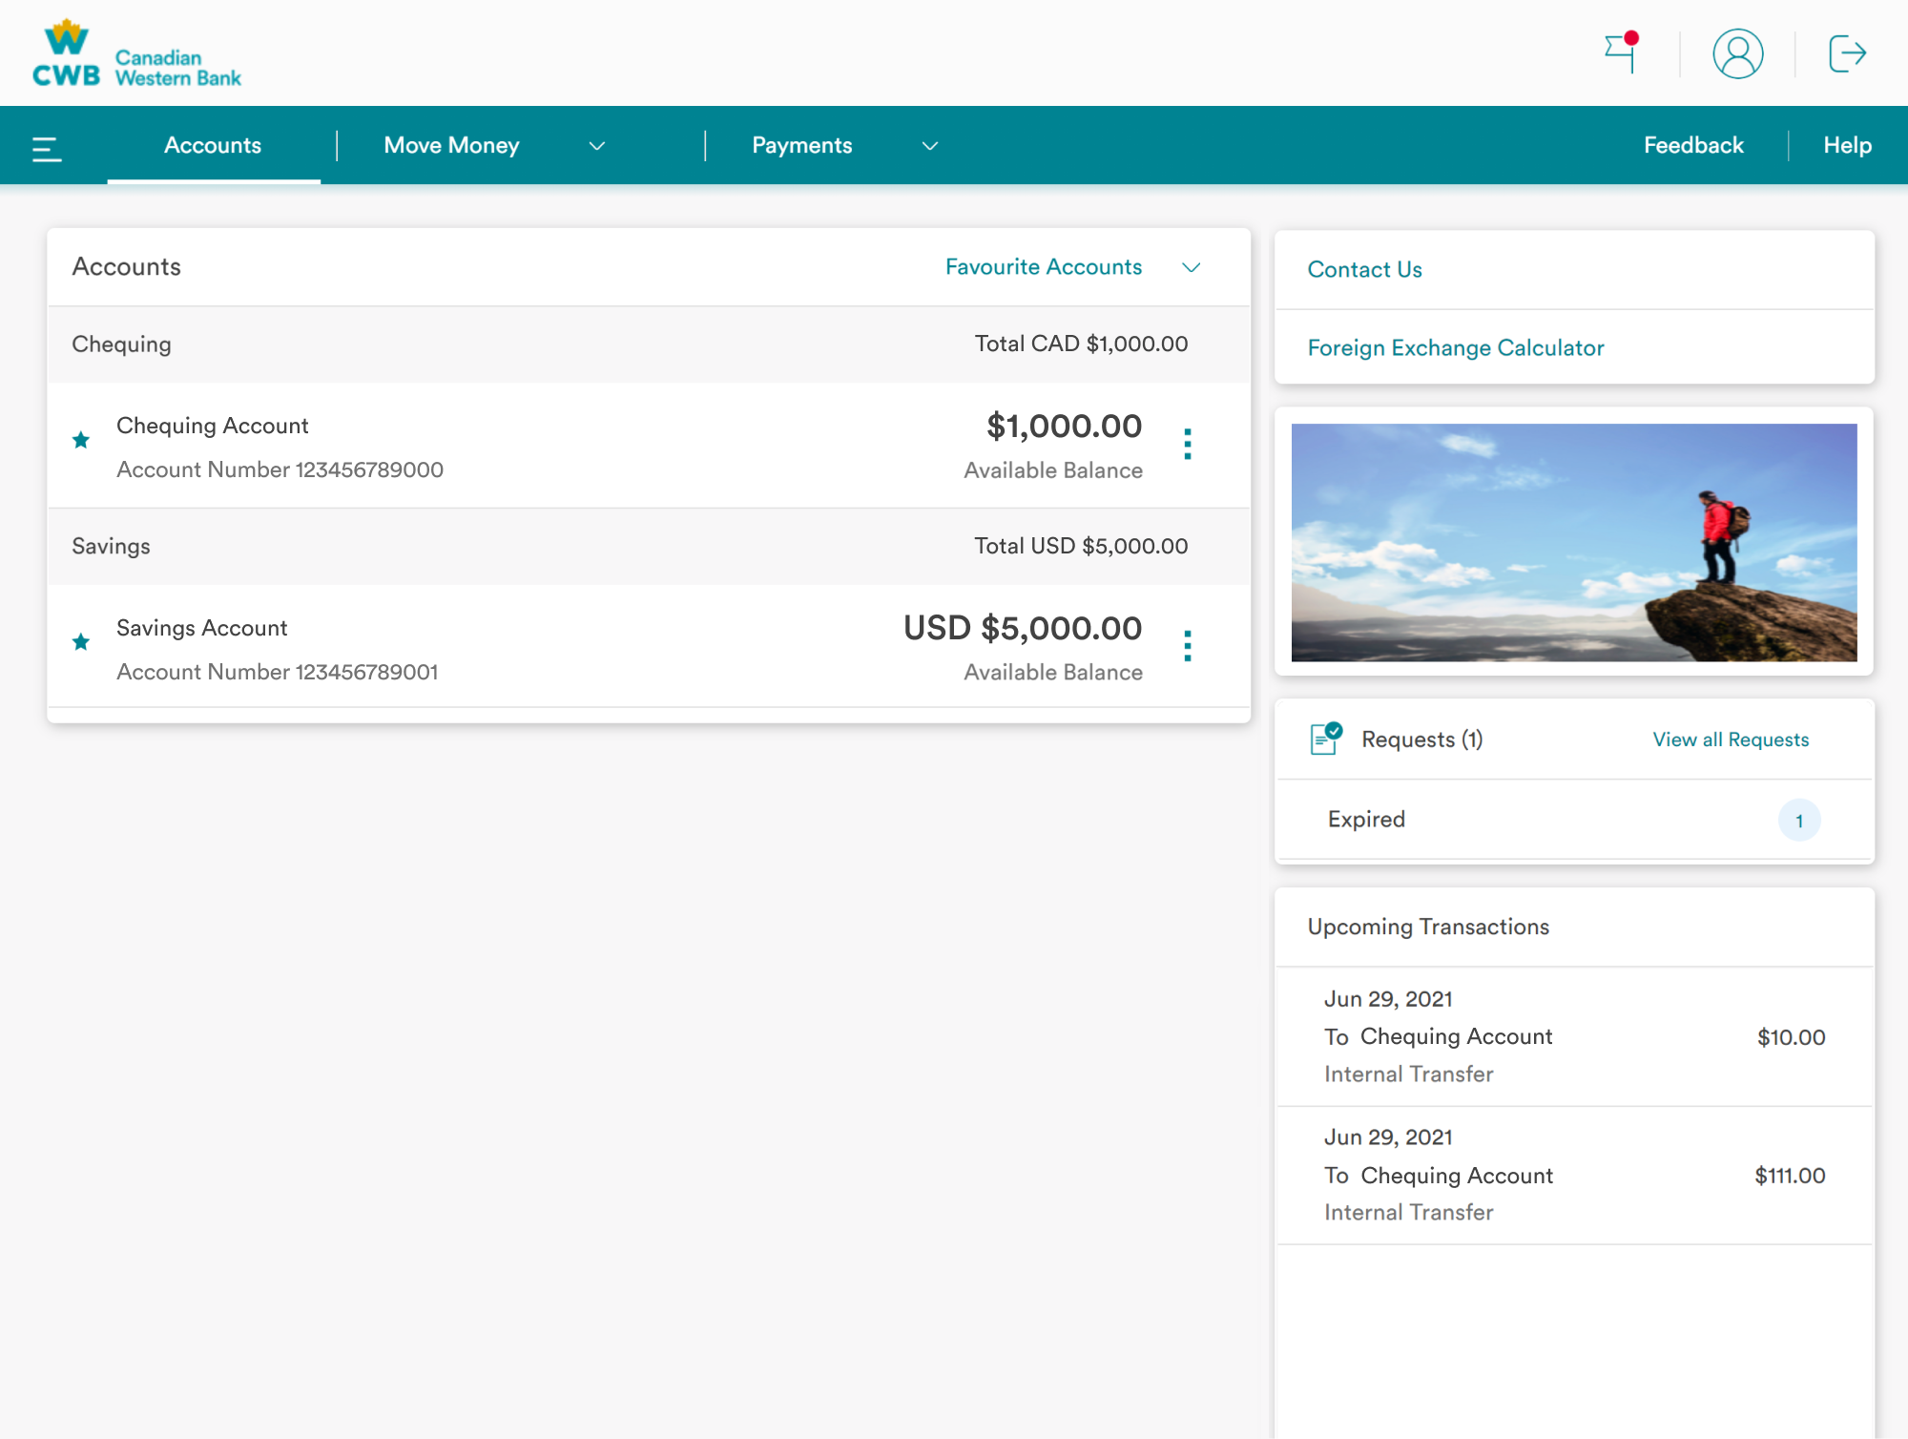Open Chequing Account three-dot options menu
This screenshot has width=1908, height=1439.
pos(1187,445)
